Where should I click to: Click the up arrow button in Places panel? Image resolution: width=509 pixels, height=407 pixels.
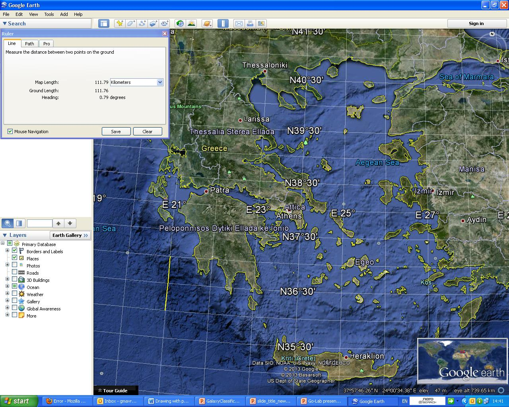[58, 223]
